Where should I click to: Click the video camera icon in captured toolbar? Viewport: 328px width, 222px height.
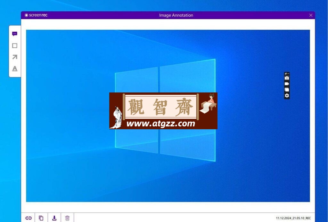(x=287, y=84)
